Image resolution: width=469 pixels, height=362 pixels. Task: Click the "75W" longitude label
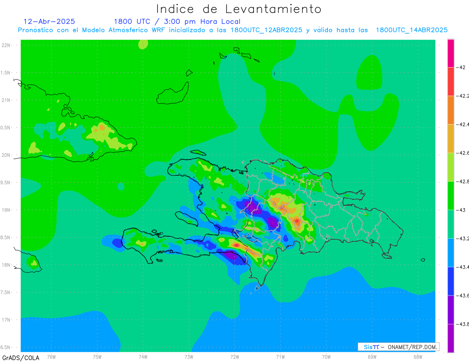point(97,357)
